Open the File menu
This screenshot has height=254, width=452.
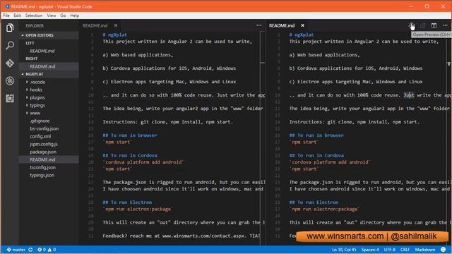click(x=6, y=16)
